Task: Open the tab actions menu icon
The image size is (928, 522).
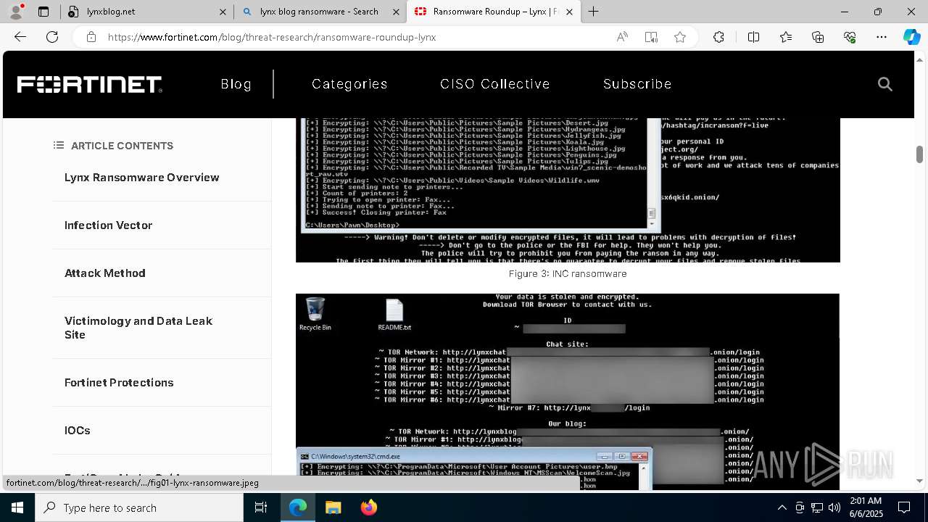Action: coord(43,12)
